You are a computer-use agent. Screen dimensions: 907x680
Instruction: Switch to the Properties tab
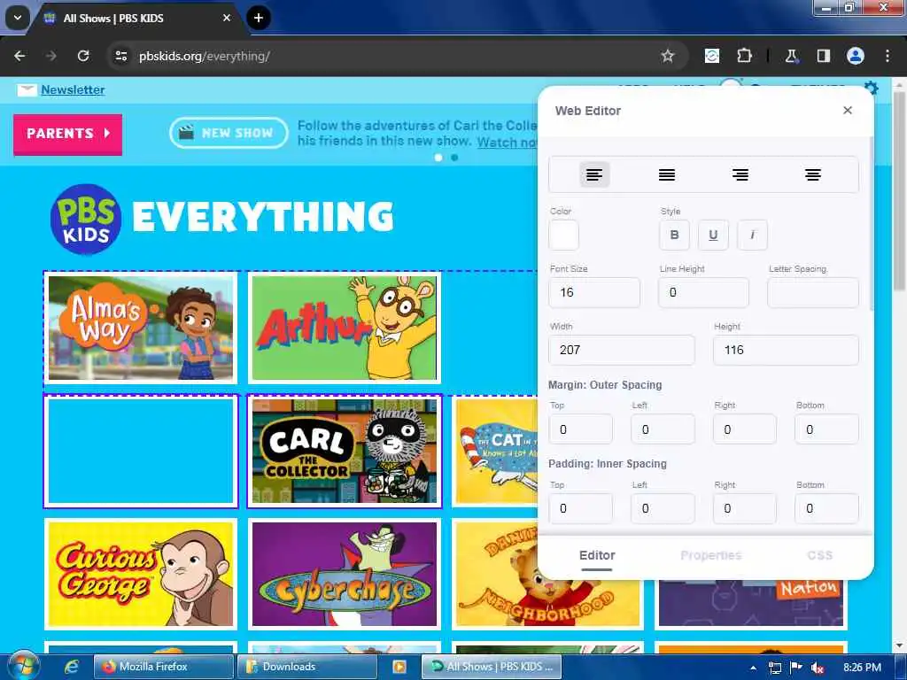[x=711, y=555]
